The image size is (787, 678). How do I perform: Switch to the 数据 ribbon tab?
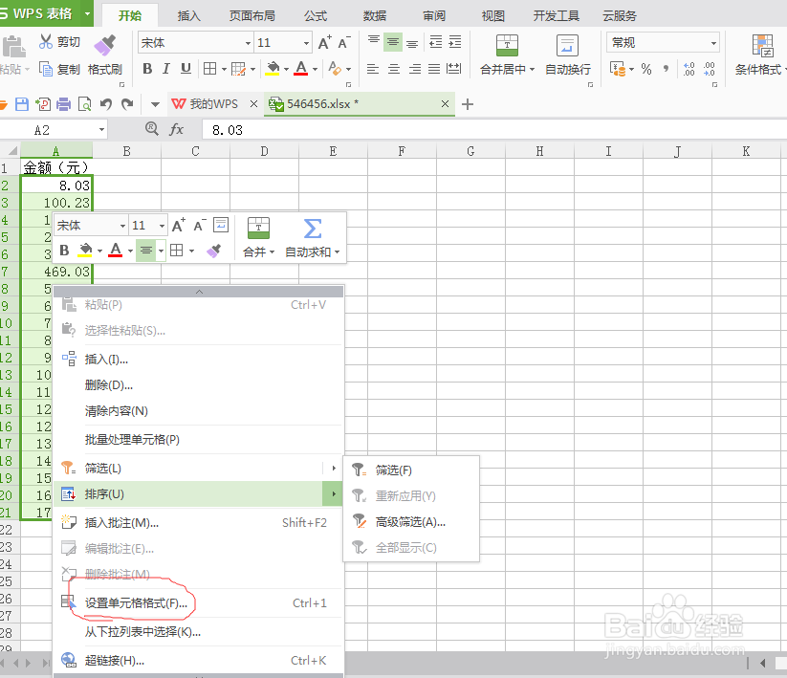point(375,14)
